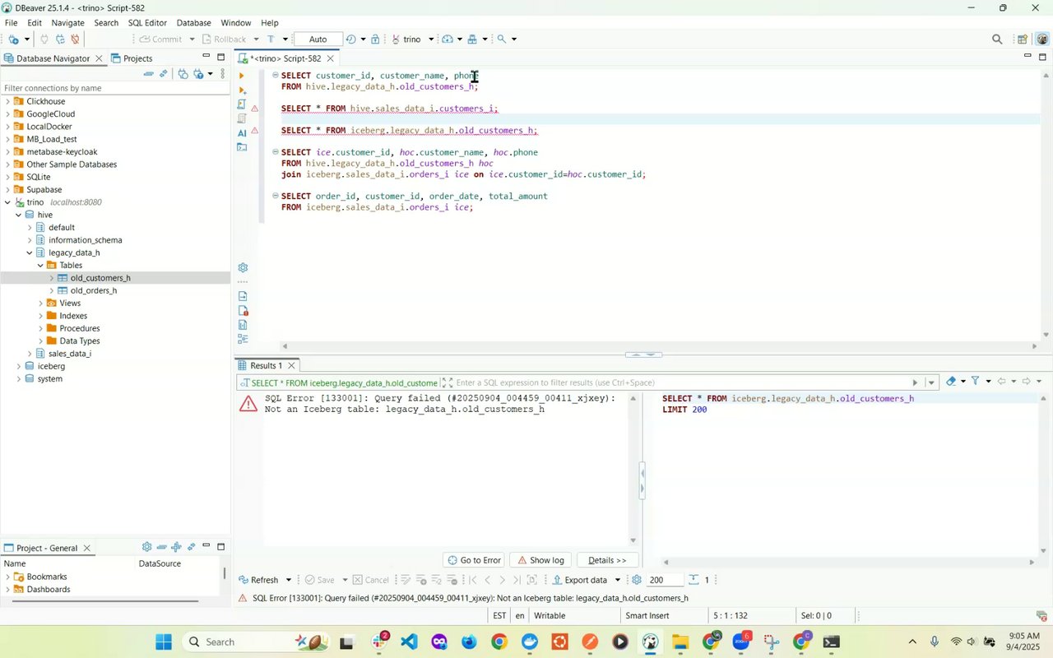The width and height of the screenshot is (1053, 658).
Task: Open the SQL Editor menu
Action: [147, 23]
